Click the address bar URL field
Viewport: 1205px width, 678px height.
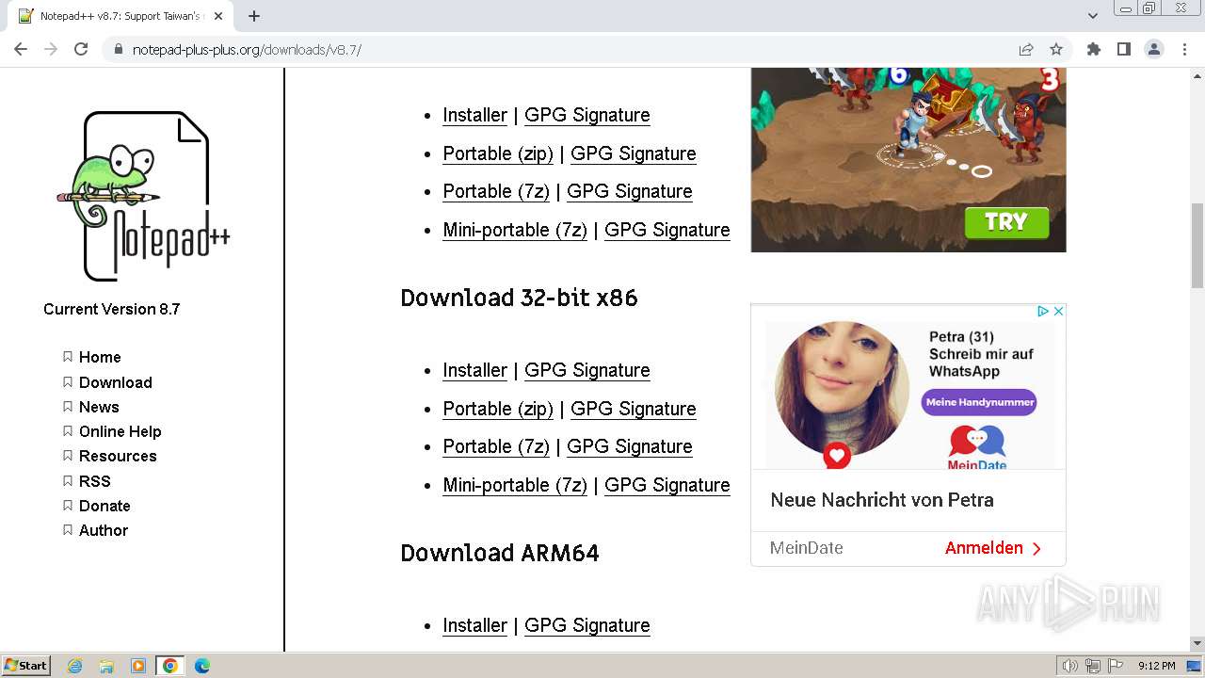tap(565, 49)
